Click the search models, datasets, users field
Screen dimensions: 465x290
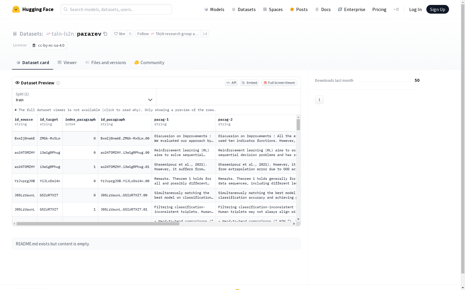tap(116, 9)
